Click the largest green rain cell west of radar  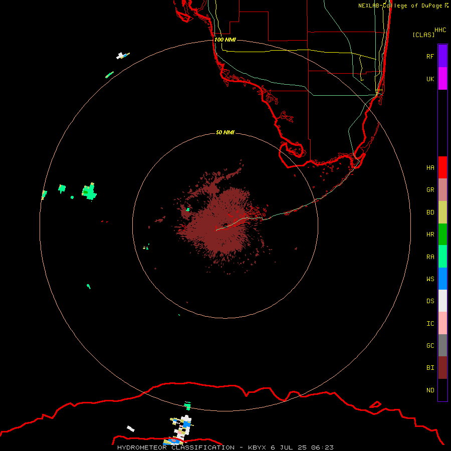point(89,192)
